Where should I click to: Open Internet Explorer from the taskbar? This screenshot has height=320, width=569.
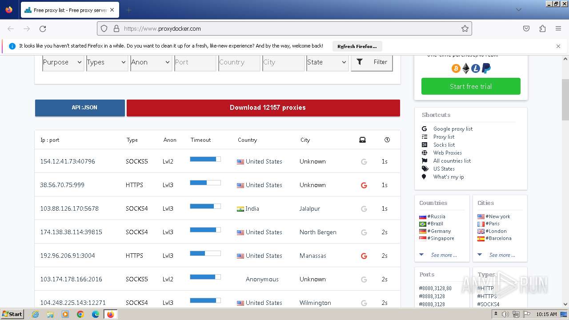35,314
